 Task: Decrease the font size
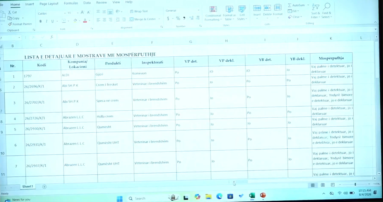[88, 13]
